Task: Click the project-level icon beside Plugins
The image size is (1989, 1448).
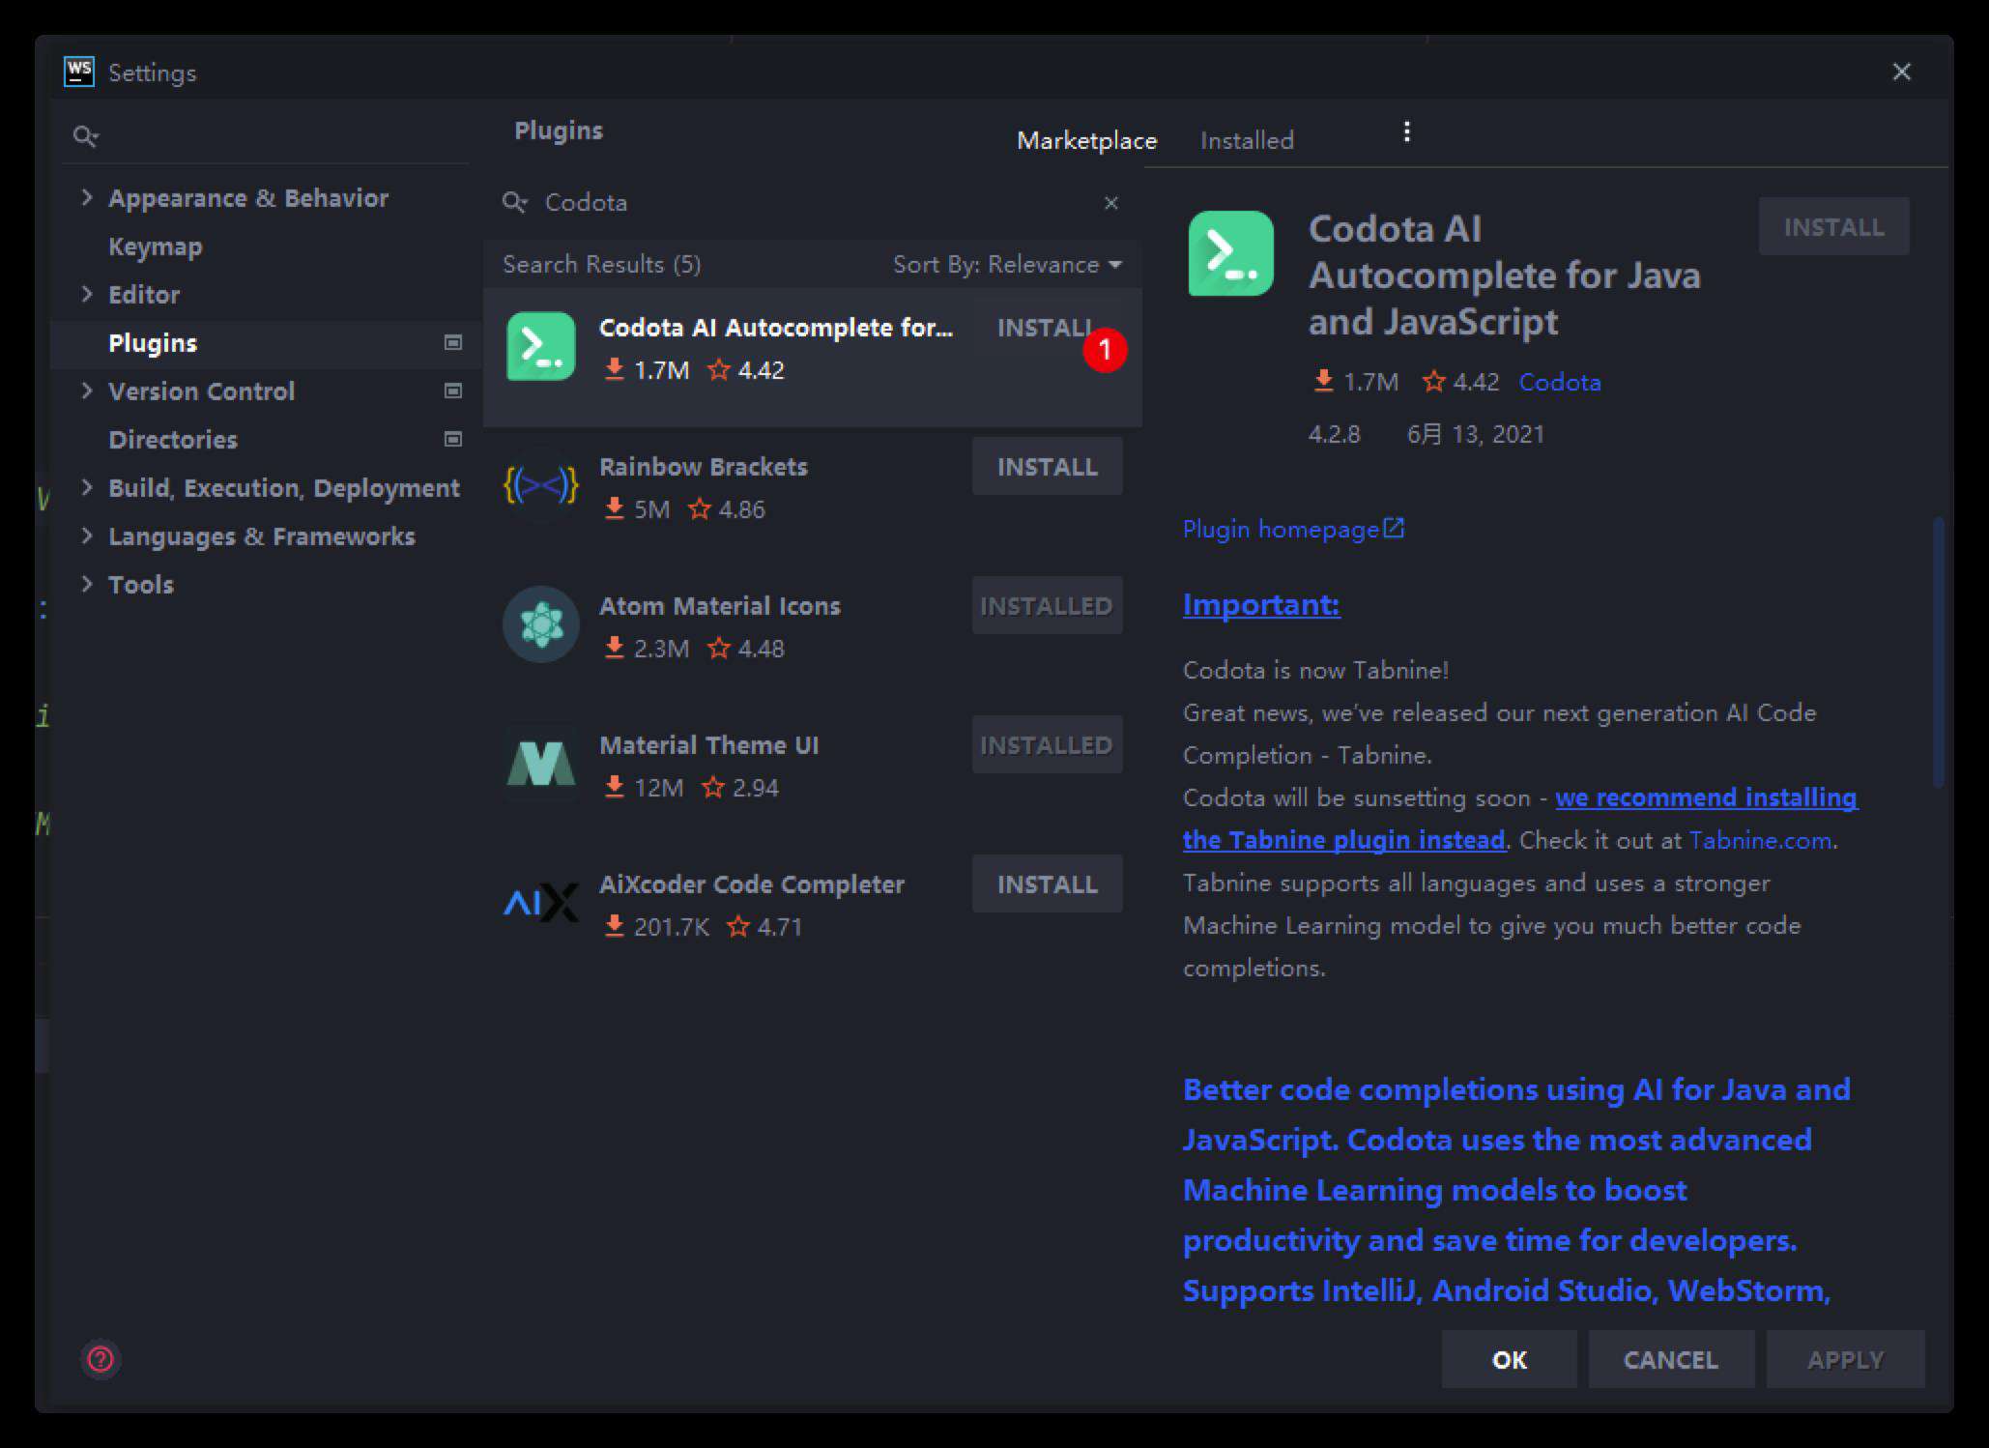Action: click(452, 342)
